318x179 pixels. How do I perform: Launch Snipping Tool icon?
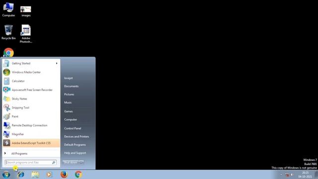(6, 107)
